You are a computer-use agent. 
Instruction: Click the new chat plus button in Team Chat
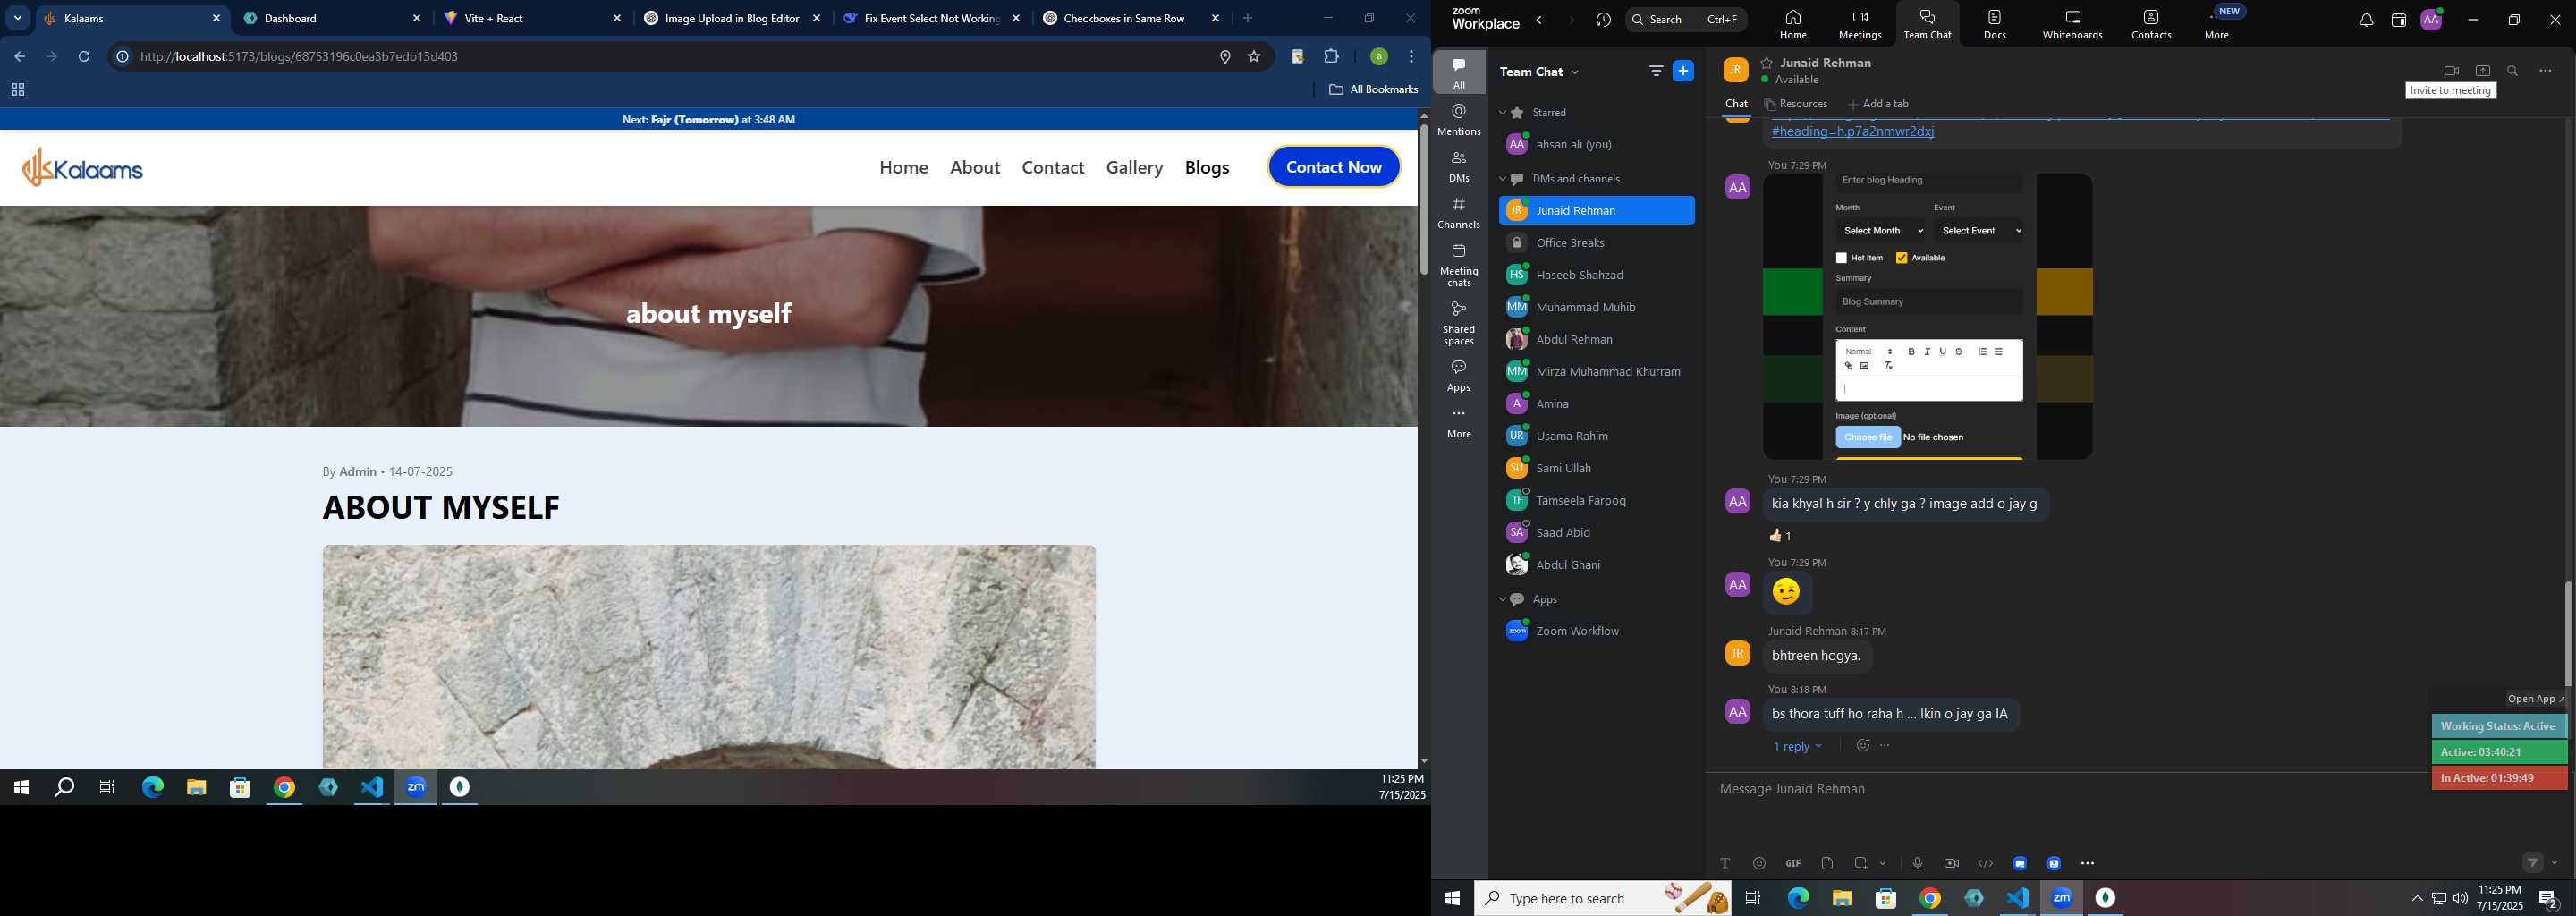click(1683, 71)
